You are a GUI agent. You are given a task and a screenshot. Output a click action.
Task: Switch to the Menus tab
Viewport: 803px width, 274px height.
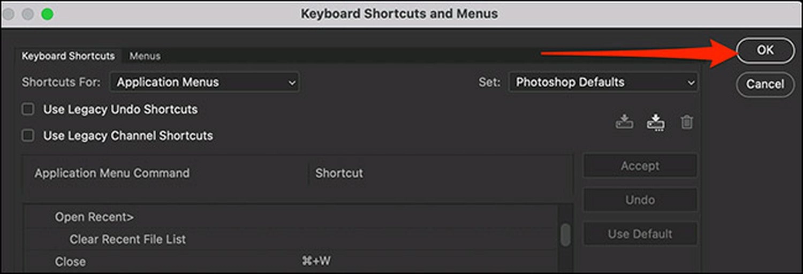point(145,56)
